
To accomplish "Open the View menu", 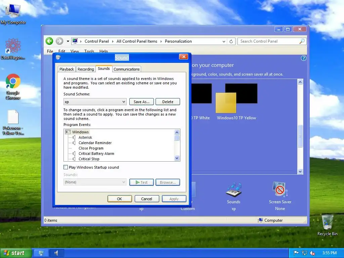I will (75, 51).
